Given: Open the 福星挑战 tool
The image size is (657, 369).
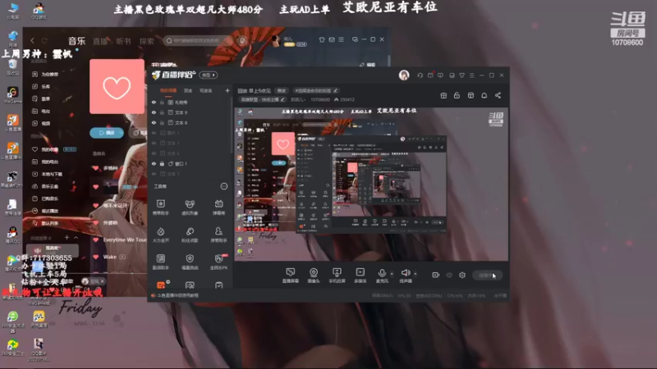Looking at the screenshot, I should (190, 262).
